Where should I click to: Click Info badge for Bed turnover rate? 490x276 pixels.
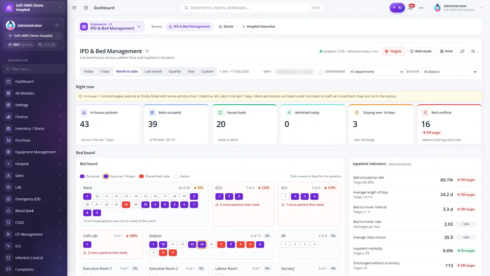click(466, 224)
